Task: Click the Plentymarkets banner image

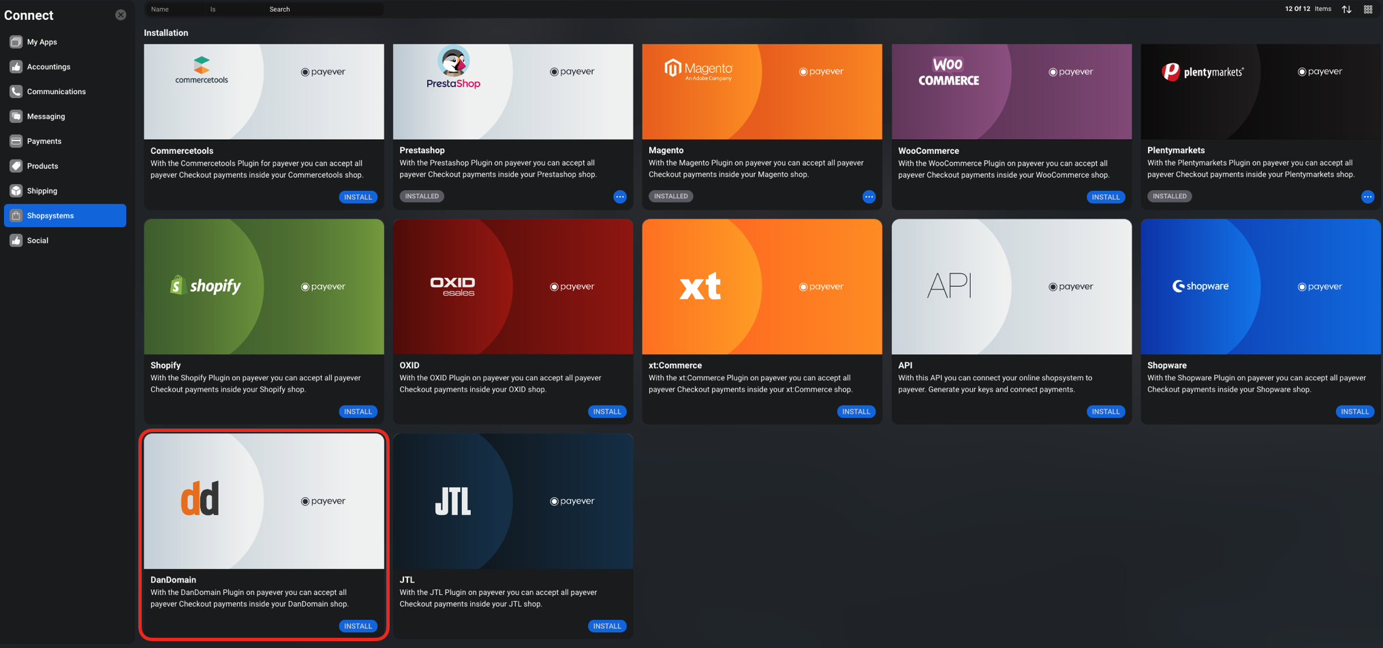Action: 1260,92
